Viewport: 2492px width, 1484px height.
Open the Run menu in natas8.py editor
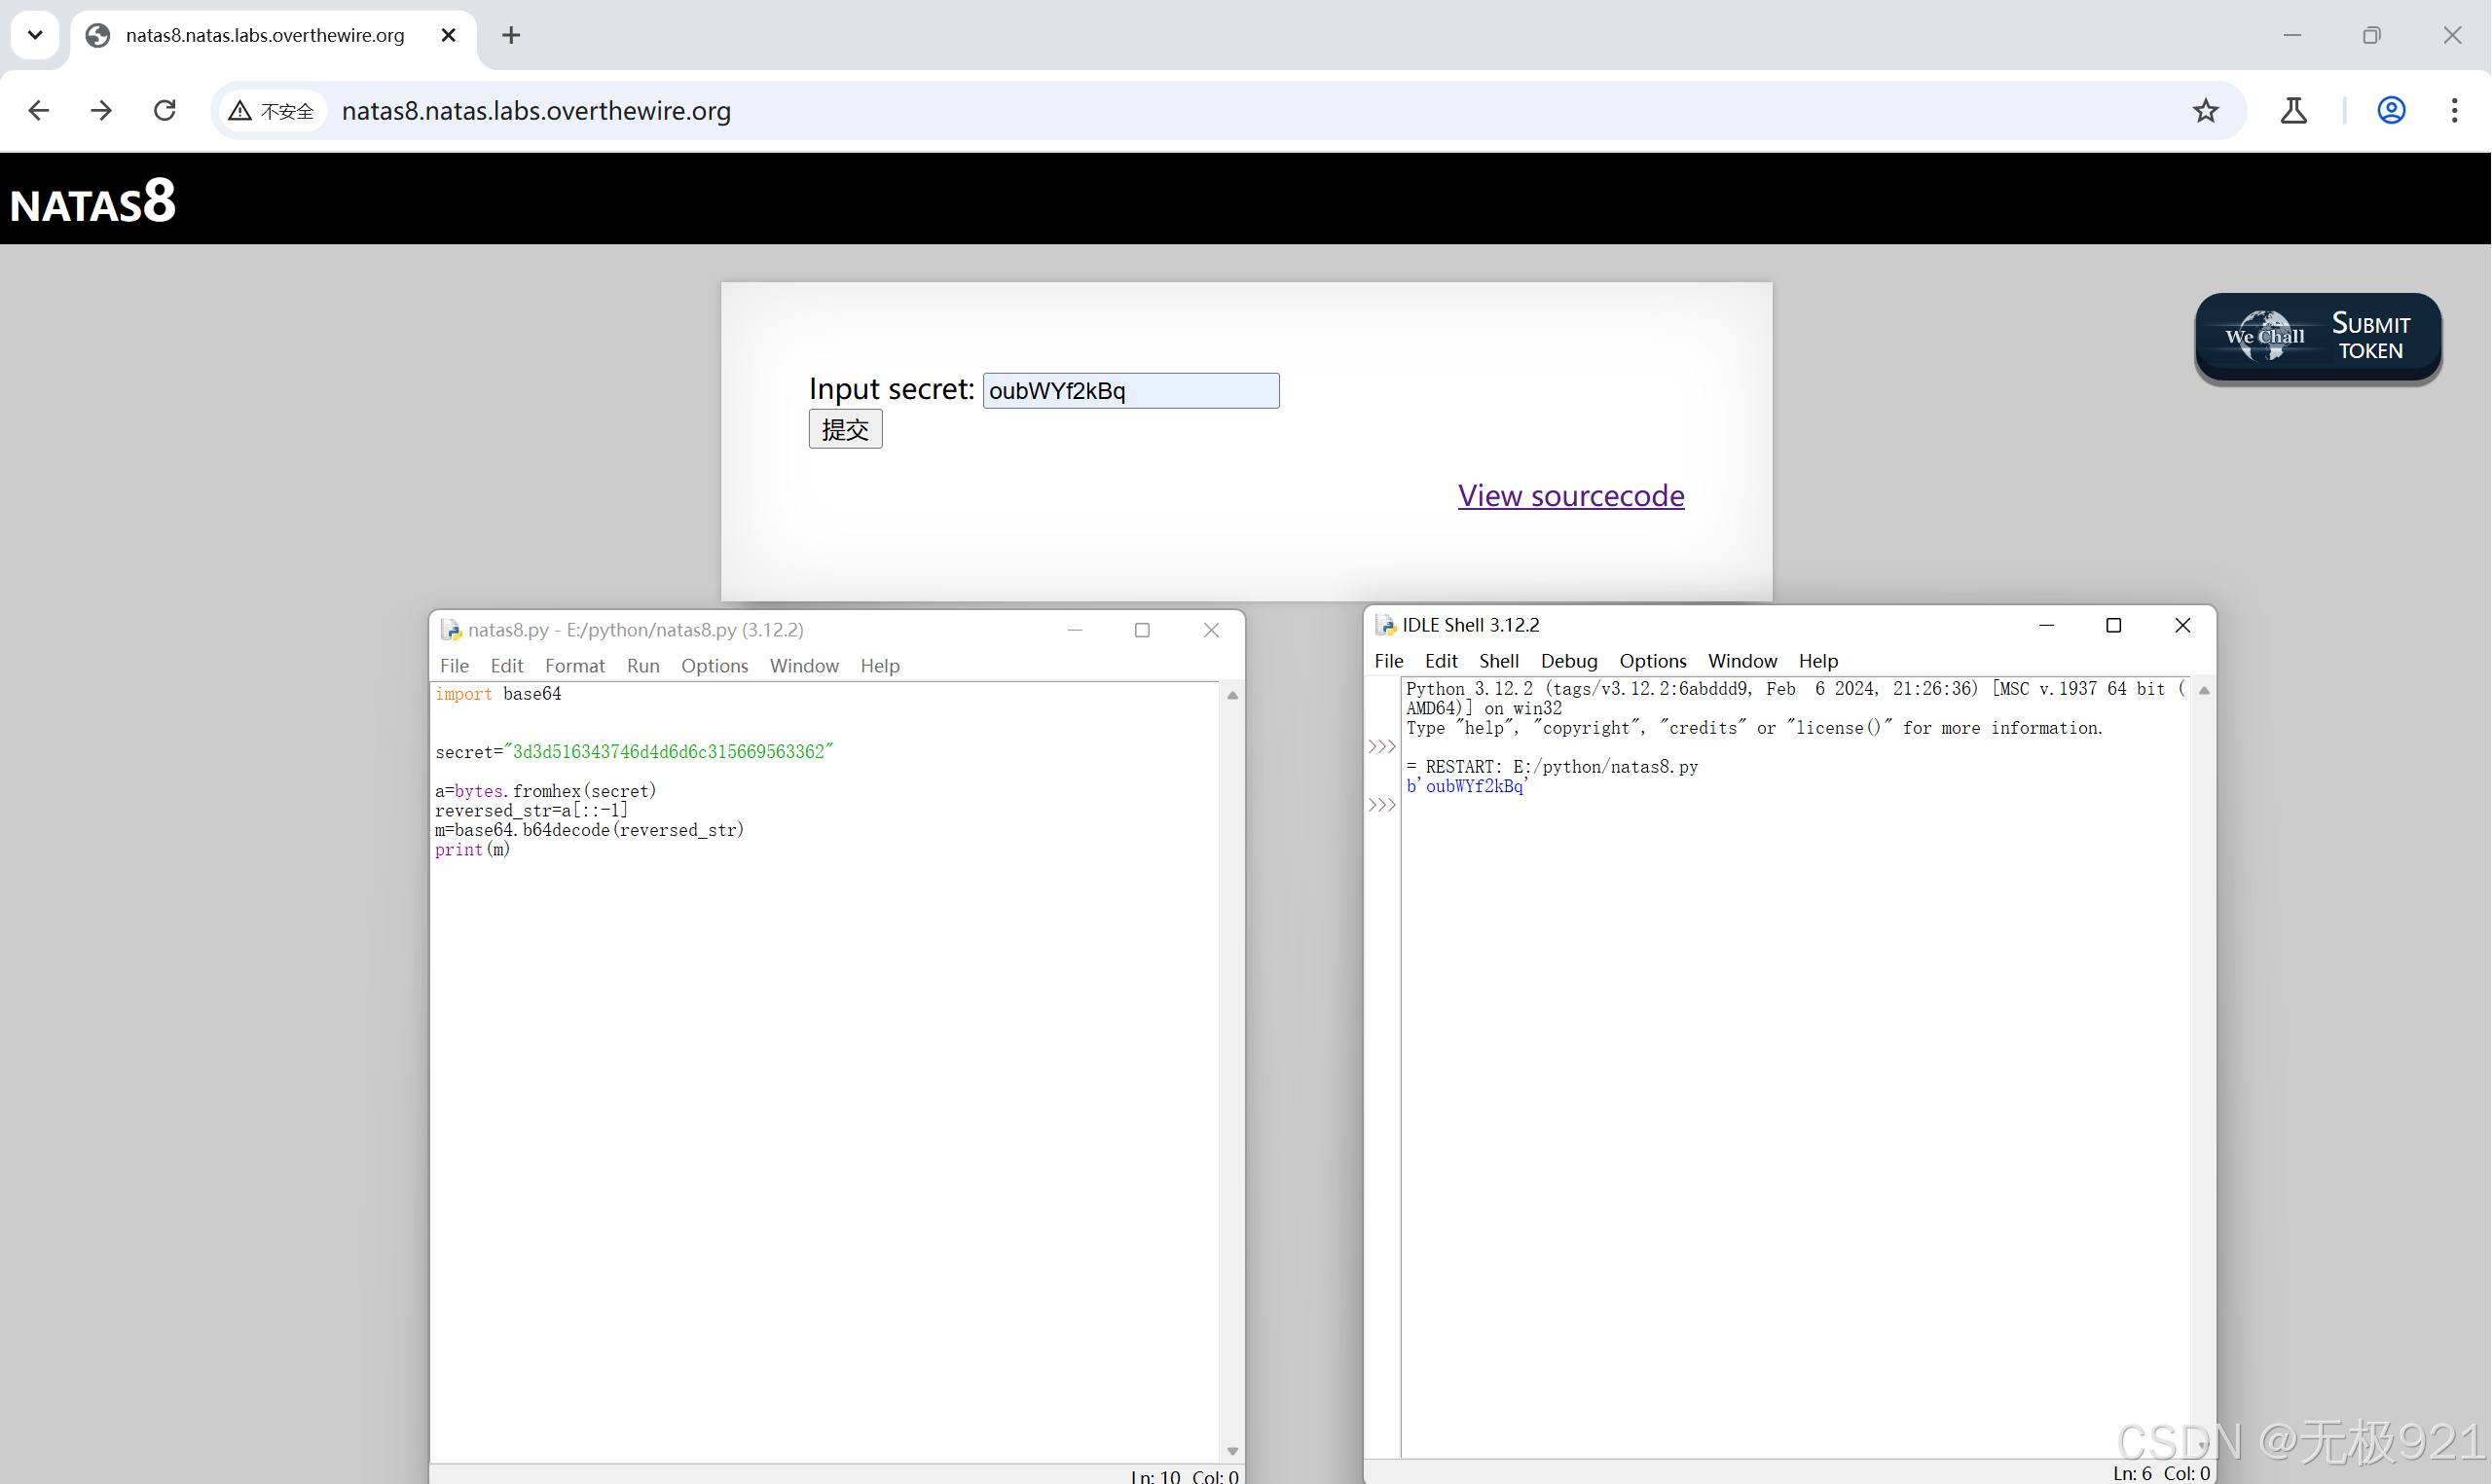point(643,665)
